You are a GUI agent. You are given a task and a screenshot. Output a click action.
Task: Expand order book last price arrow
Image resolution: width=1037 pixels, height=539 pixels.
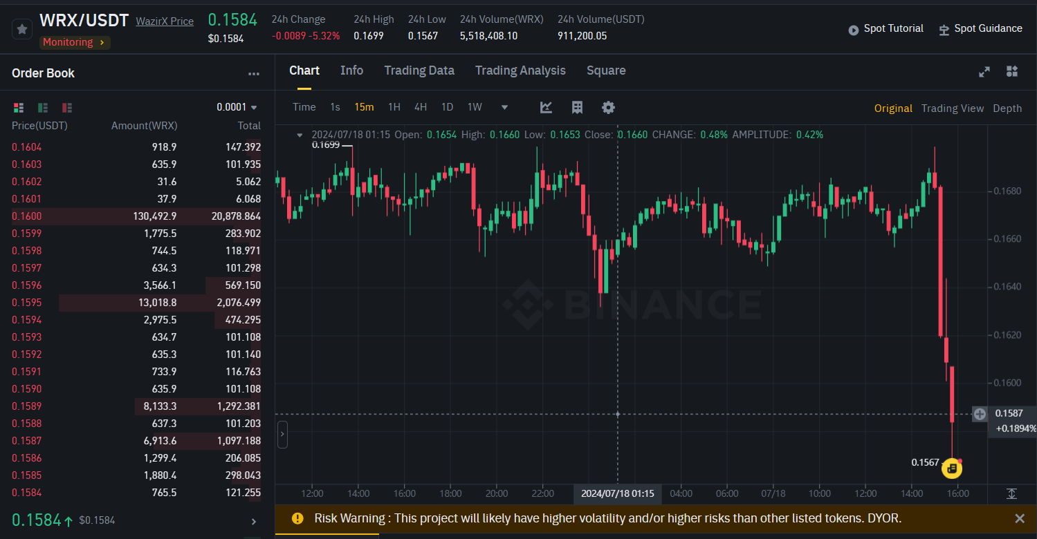click(254, 522)
